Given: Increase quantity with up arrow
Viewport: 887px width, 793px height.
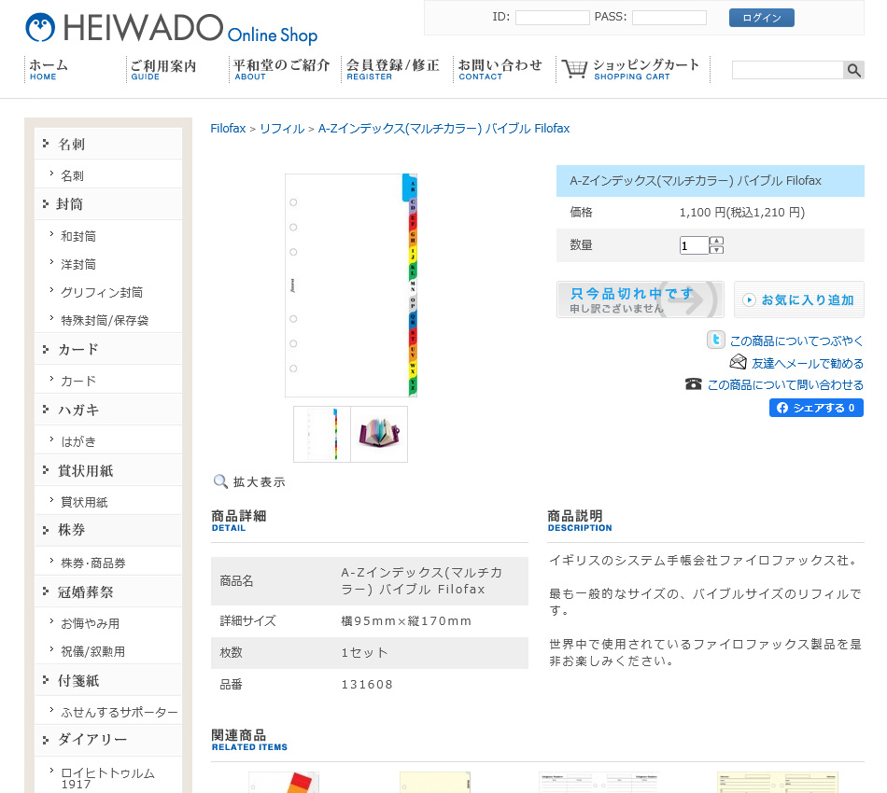Looking at the screenshot, I should pos(716,241).
